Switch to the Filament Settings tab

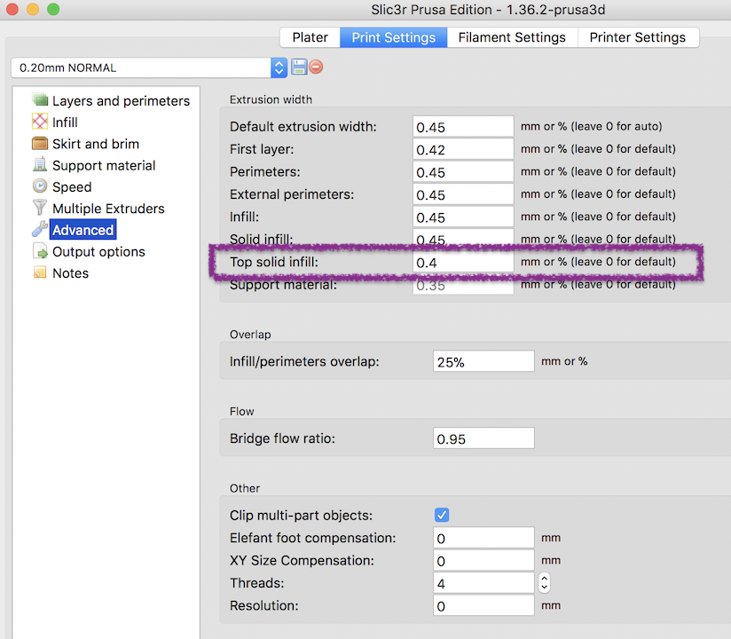[x=512, y=37]
